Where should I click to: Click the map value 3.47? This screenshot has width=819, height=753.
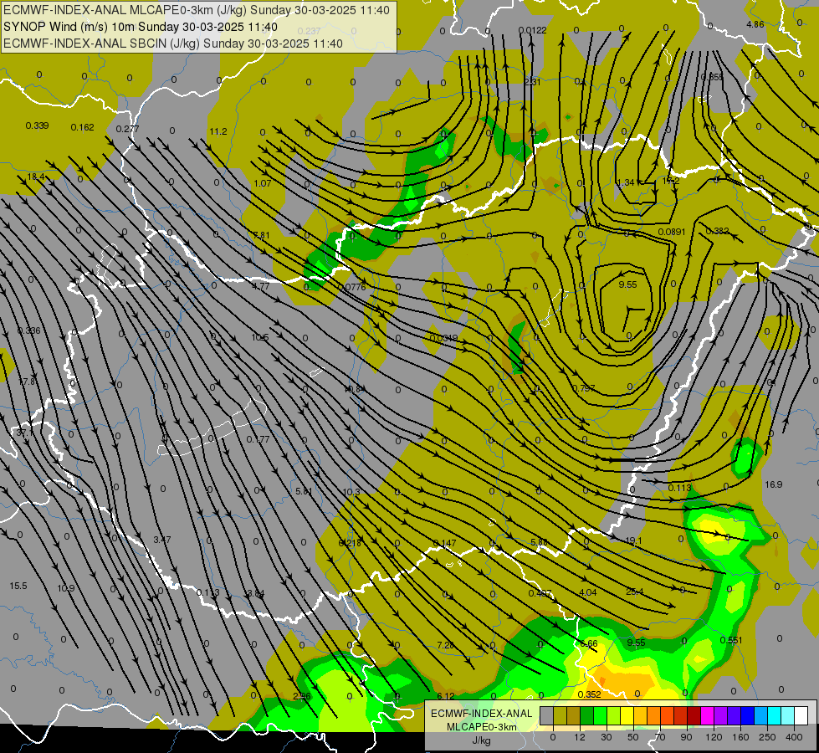click(162, 540)
